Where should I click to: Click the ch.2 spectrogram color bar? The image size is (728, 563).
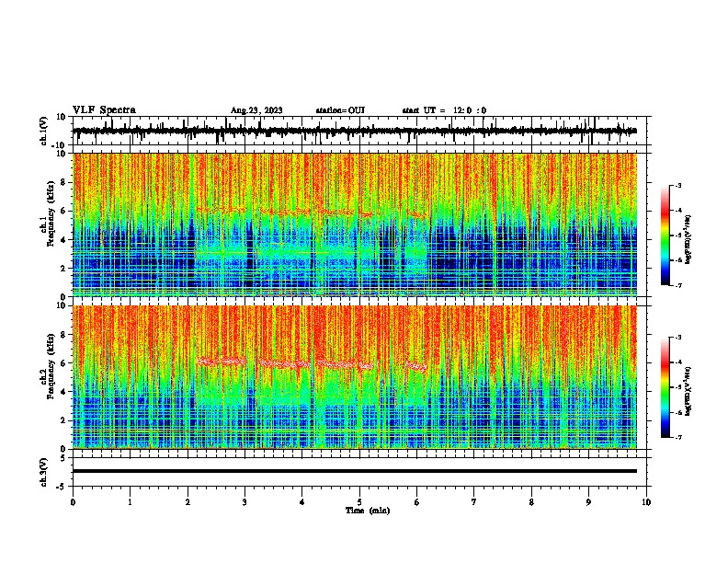click(665, 387)
